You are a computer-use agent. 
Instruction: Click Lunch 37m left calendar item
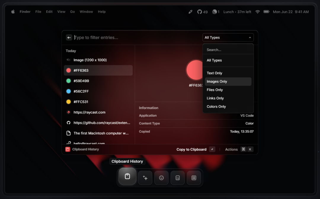(237, 12)
